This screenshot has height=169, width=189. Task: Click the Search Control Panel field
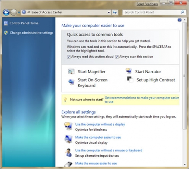pos(154,12)
